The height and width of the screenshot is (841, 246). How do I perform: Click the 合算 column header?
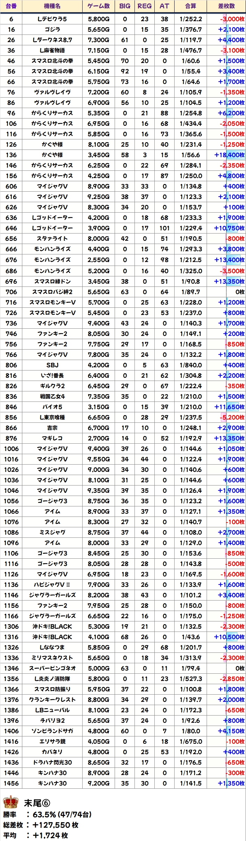click(191, 6)
